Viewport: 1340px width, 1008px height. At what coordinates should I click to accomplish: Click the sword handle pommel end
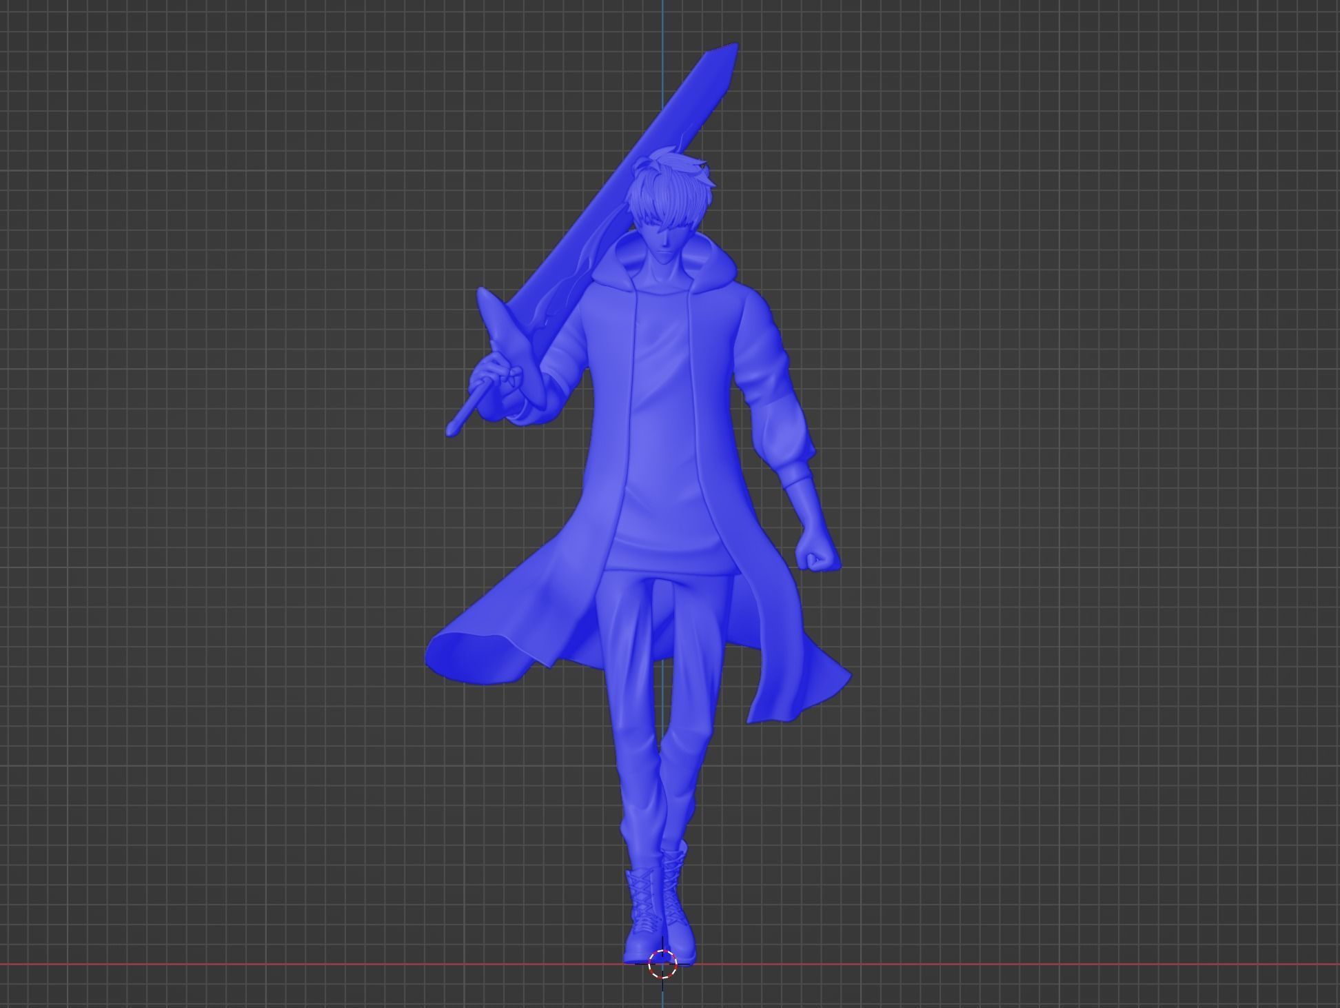click(452, 429)
